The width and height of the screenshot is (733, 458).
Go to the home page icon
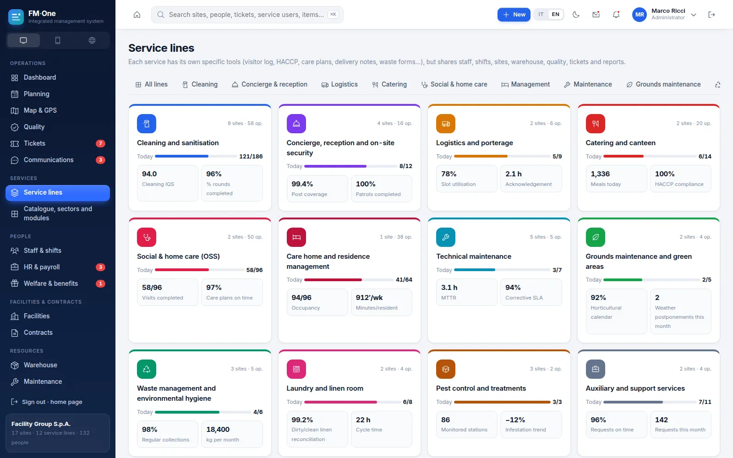pyautogui.click(x=137, y=15)
